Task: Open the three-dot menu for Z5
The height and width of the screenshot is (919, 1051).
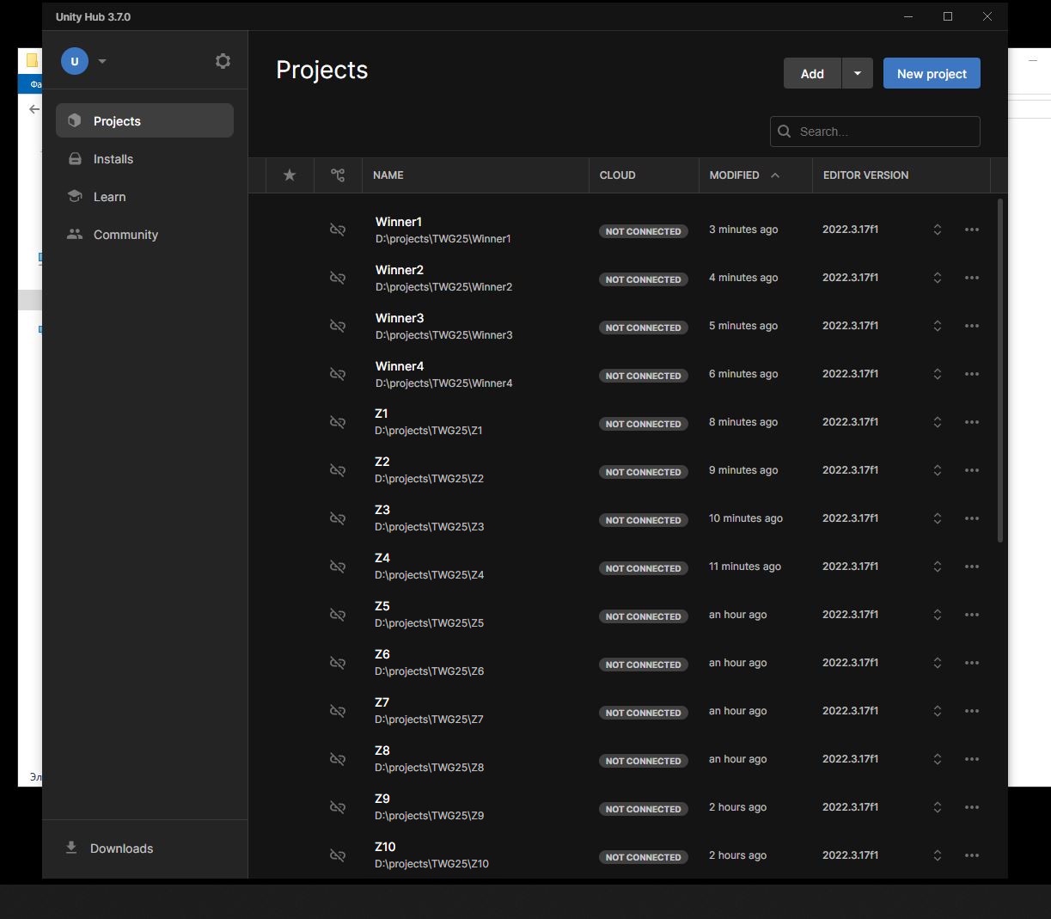Action: point(972,615)
